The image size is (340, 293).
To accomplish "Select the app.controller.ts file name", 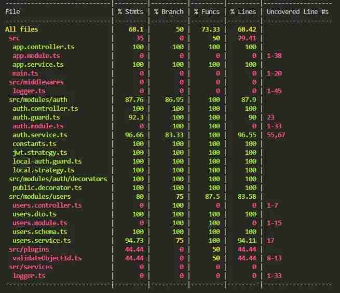I will tap(44, 47).
